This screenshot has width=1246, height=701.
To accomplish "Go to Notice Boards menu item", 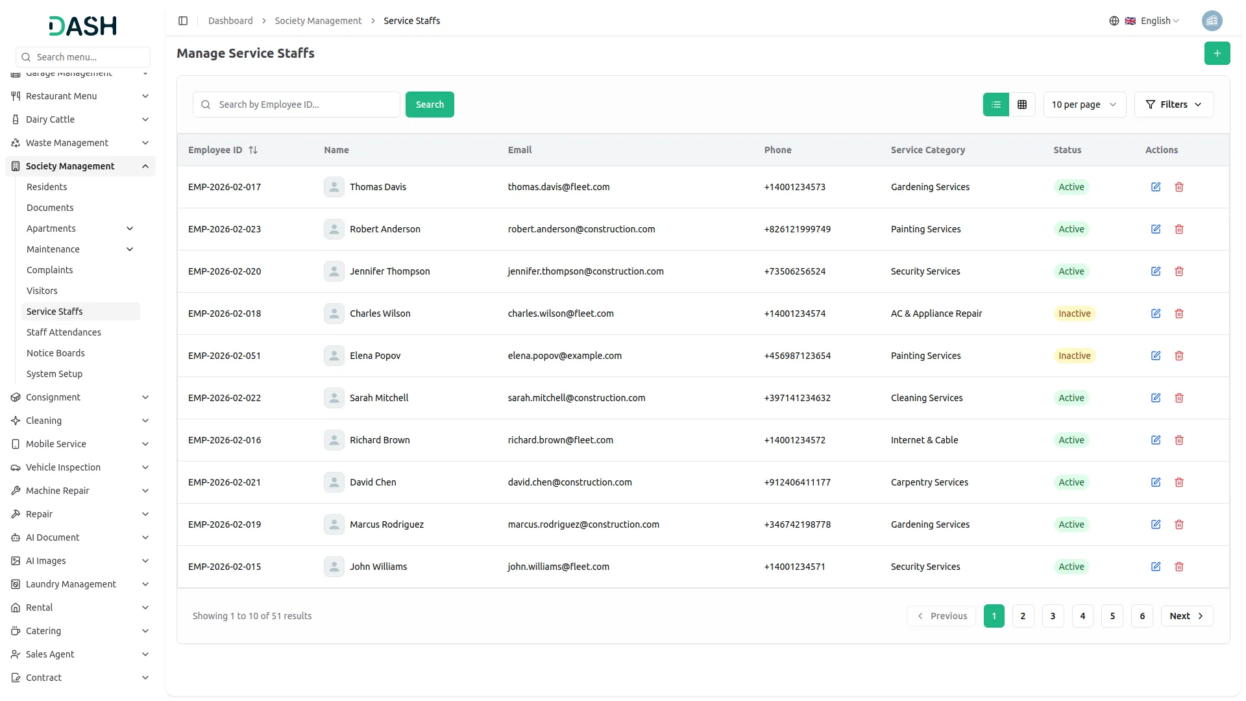I will [56, 353].
